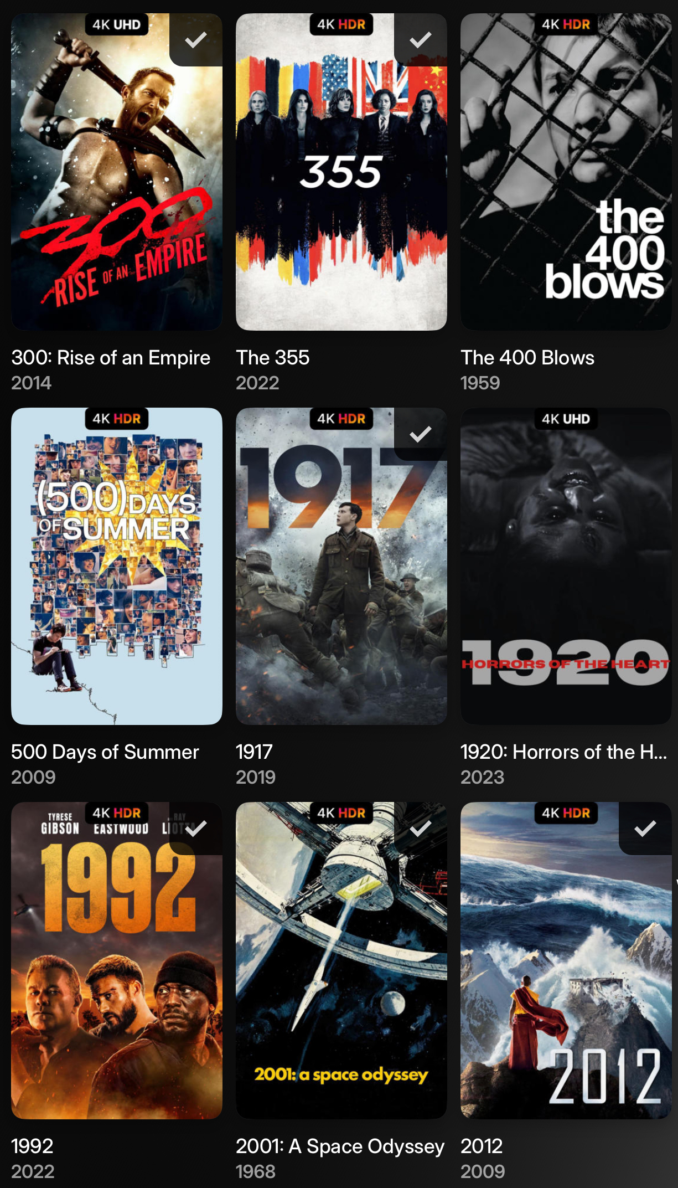Toggle watched checkmark on The 355 poster
This screenshot has height=1188, width=678.
pos(421,40)
